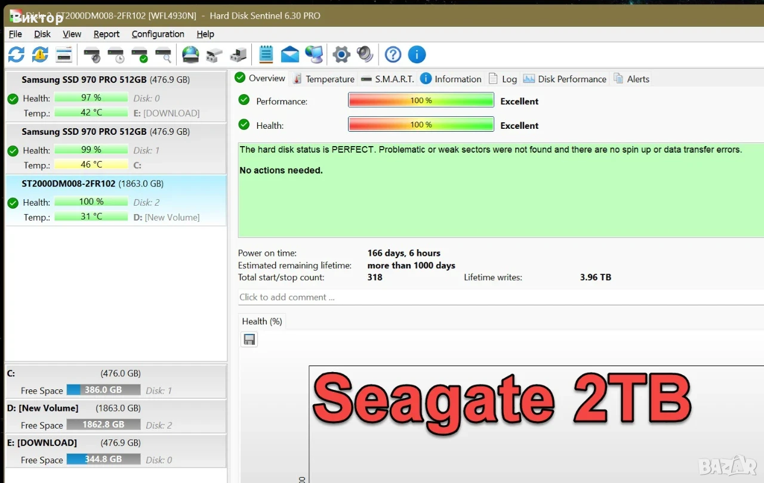Click the Health 100% gradient bar
This screenshot has width=764, height=483.
pyautogui.click(x=421, y=125)
